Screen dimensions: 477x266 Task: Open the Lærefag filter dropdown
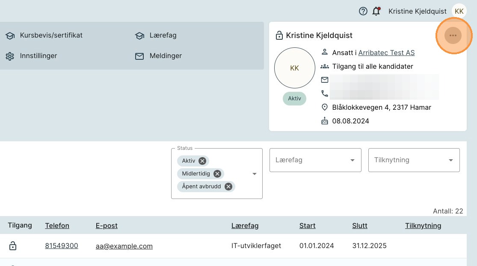315,160
